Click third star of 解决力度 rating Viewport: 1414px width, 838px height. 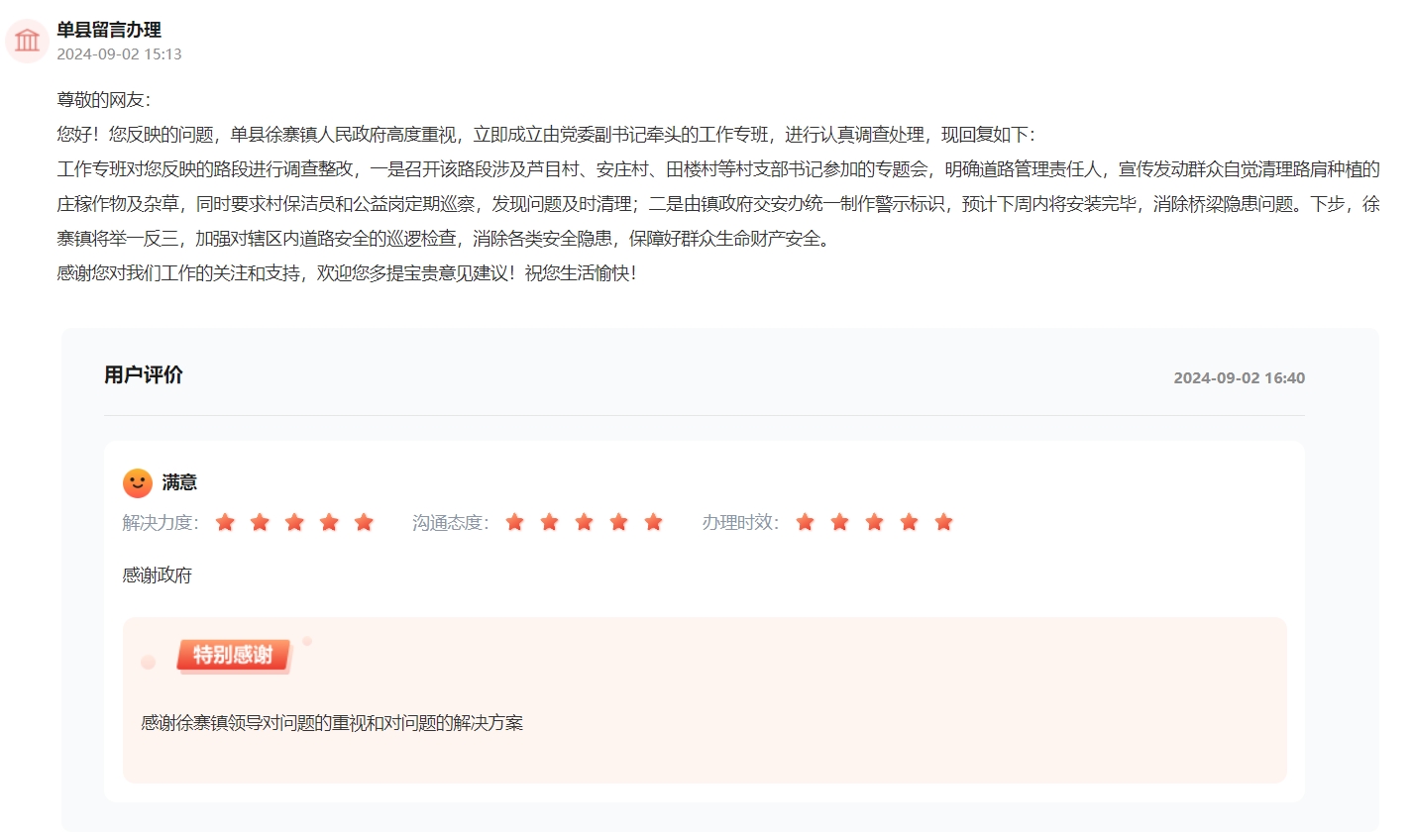point(294,522)
